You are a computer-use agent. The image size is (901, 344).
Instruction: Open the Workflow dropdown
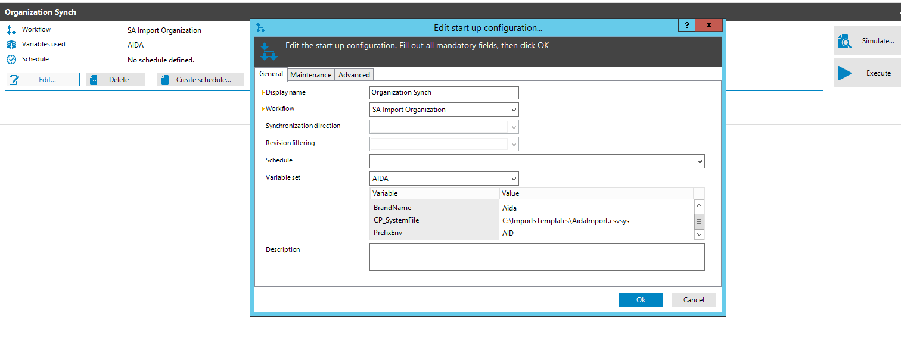click(x=514, y=110)
